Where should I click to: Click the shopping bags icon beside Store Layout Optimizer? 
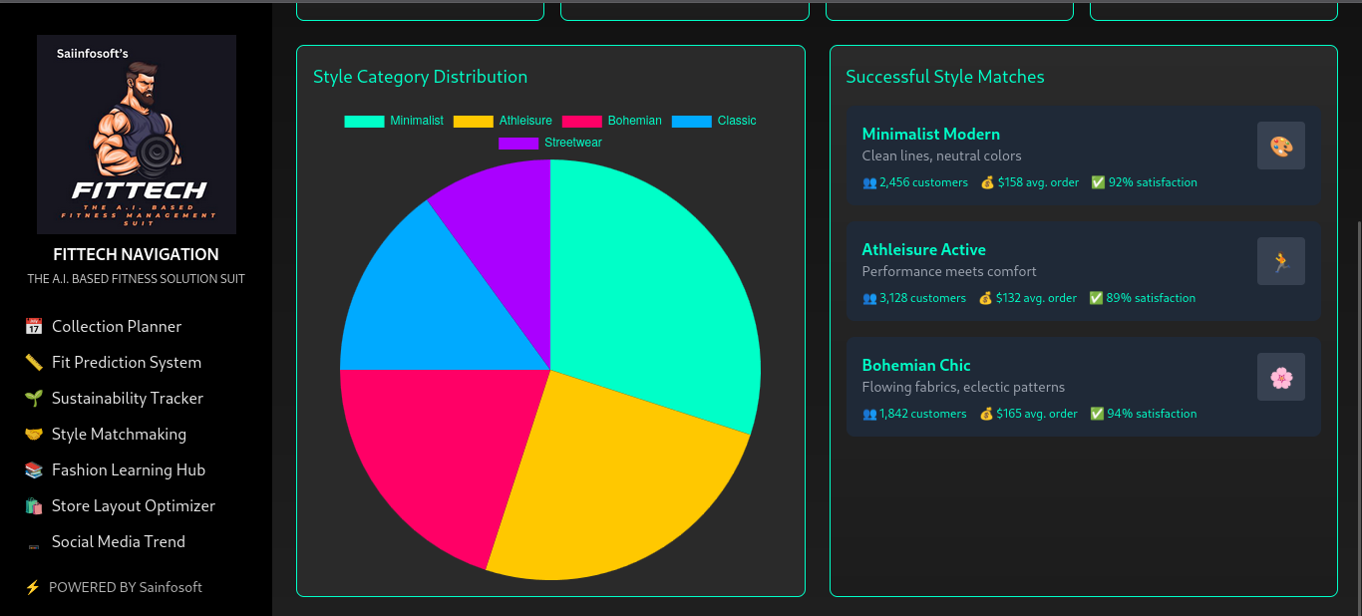click(34, 506)
